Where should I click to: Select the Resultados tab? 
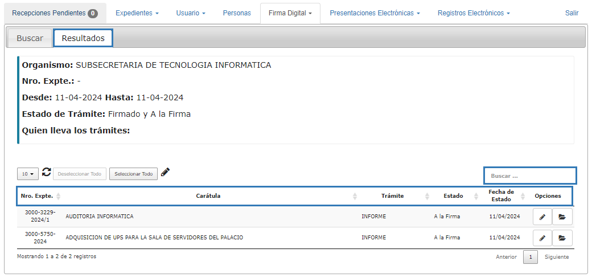(83, 38)
